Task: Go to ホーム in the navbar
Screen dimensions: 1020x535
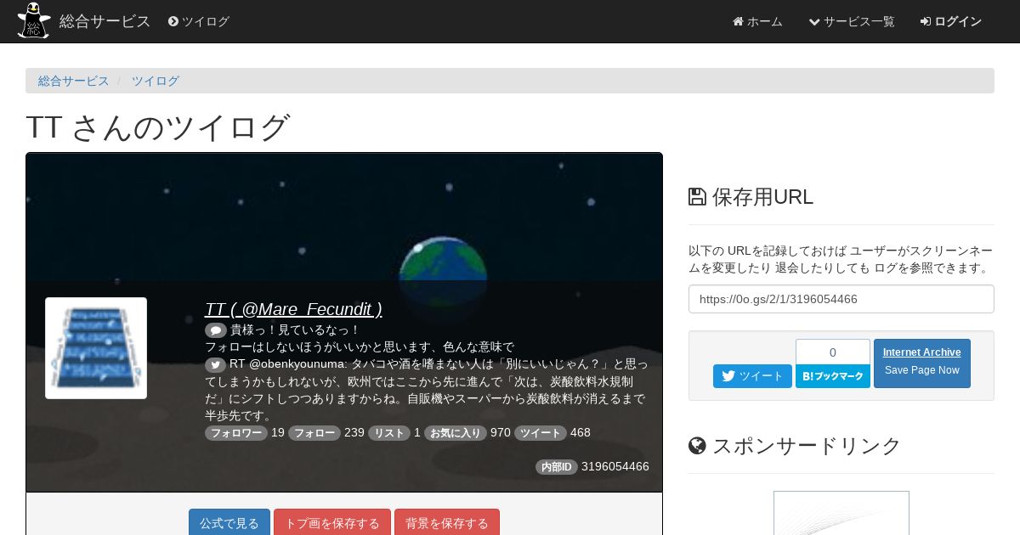Action: tap(757, 21)
